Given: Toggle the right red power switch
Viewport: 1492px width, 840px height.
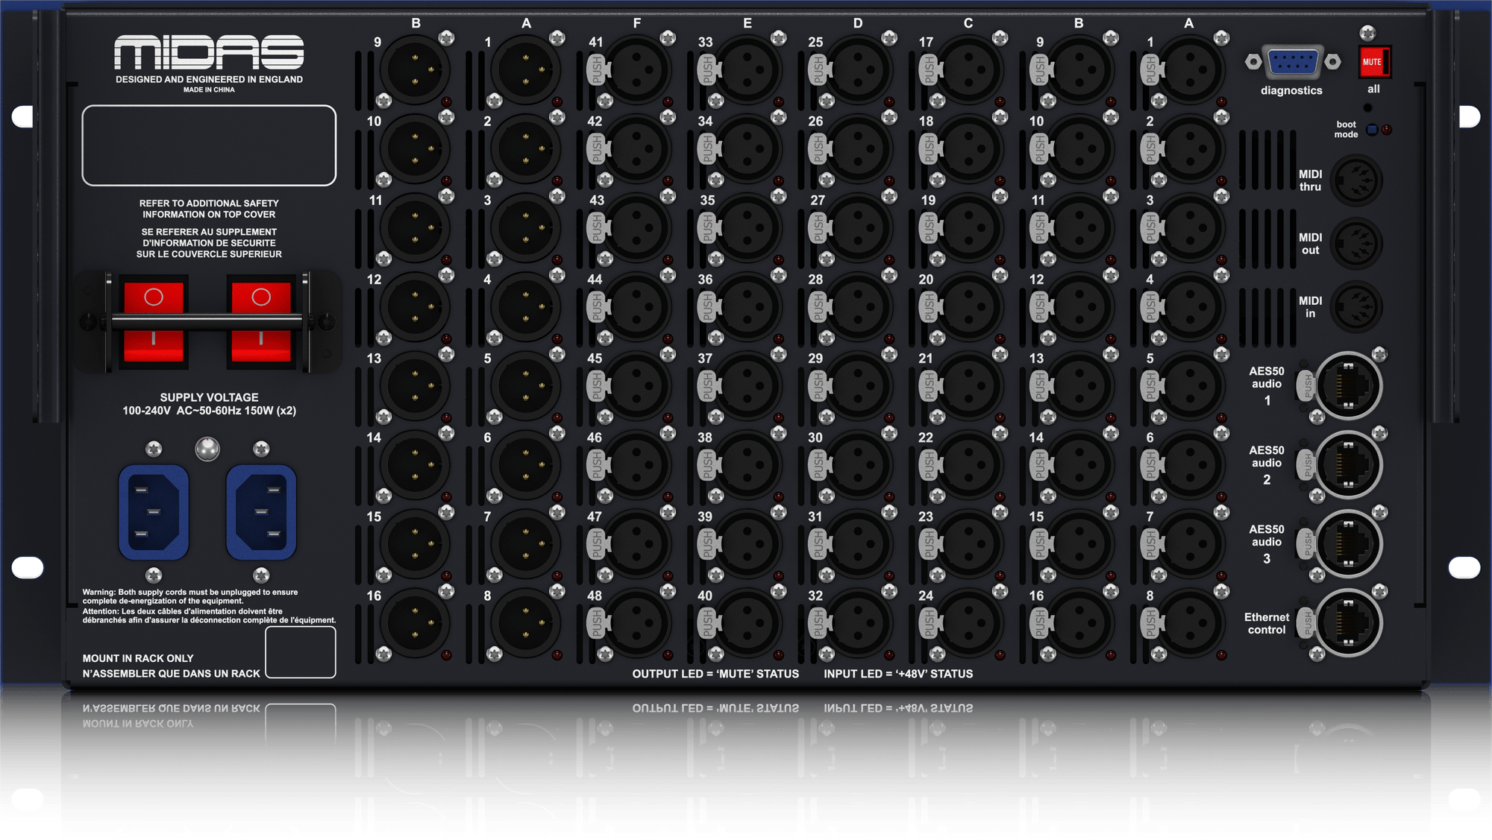Looking at the screenshot, I should point(261,322).
